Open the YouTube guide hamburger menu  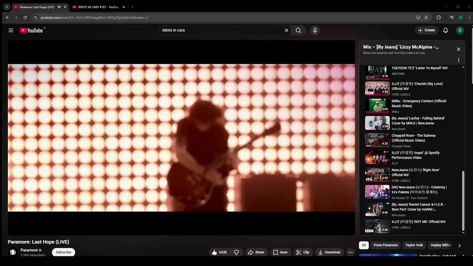pyautogui.click(x=11, y=30)
